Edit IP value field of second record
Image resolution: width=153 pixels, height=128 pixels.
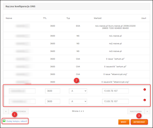point(115,101)
